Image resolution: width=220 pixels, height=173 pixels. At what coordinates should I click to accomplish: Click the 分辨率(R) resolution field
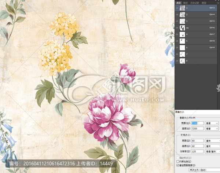pos(197,151)
